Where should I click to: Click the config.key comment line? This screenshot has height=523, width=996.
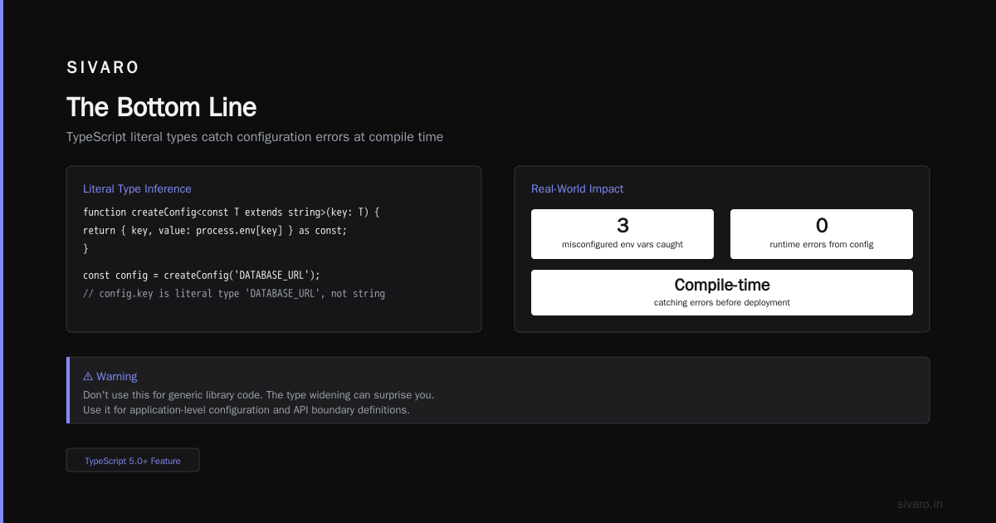(234, 293)
